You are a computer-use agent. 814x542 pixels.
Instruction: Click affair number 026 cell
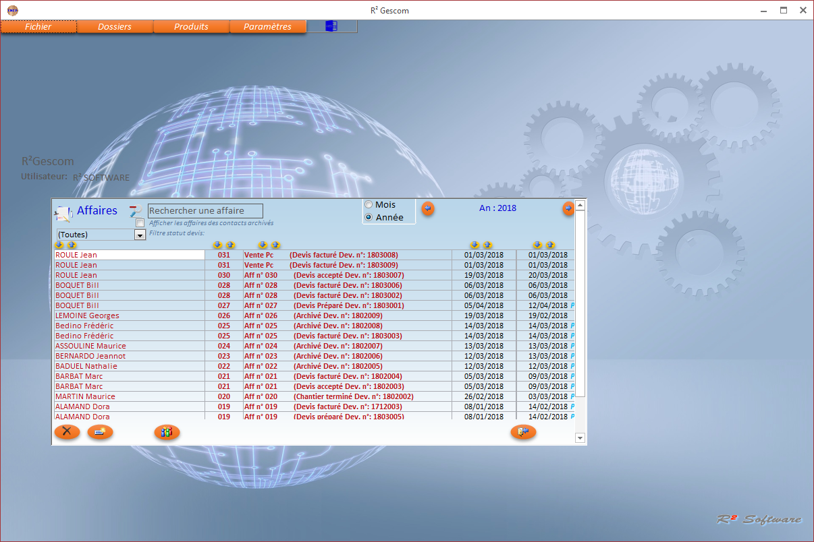[x=224, y=315]
